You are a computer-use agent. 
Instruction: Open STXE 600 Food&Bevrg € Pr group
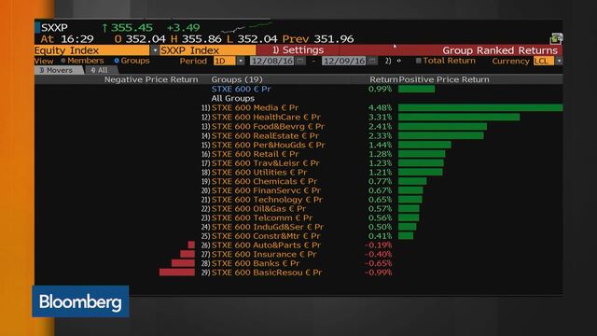(x=268, y=126)
